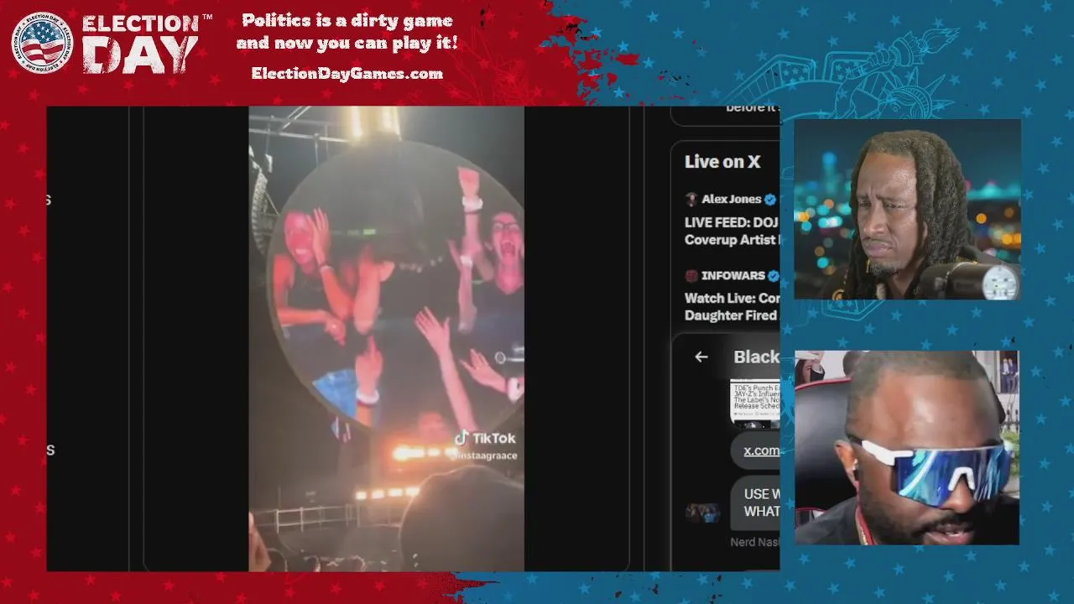Click the back arrow beside Black
1074x604 pixels.
[701, 357]
